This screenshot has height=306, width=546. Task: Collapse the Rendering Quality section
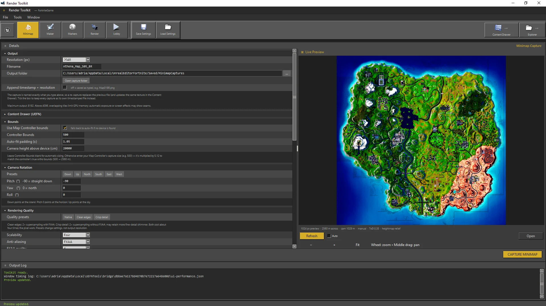5,210
